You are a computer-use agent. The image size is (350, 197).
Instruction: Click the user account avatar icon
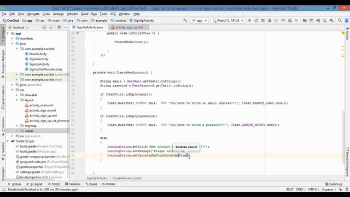[347, 20]
